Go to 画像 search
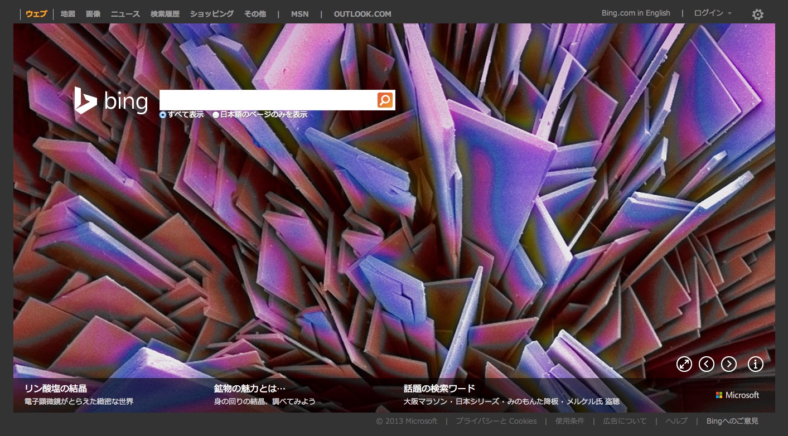The width and height of the screenshot is (788, 436). (x=93, y=14)
